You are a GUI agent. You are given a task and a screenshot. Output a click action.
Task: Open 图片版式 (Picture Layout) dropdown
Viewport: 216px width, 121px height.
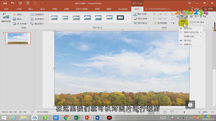(x=141, y=23)
